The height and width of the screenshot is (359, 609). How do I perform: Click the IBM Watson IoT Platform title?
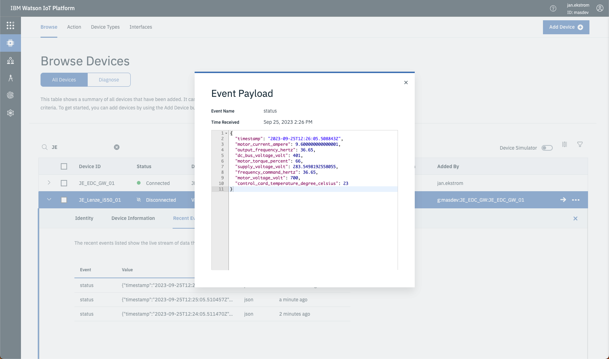(43, 8)
